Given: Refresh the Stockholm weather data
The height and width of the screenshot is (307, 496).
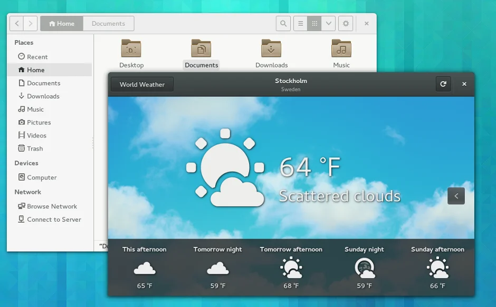Looking at the screenshot, I should [x=443, y=84].
